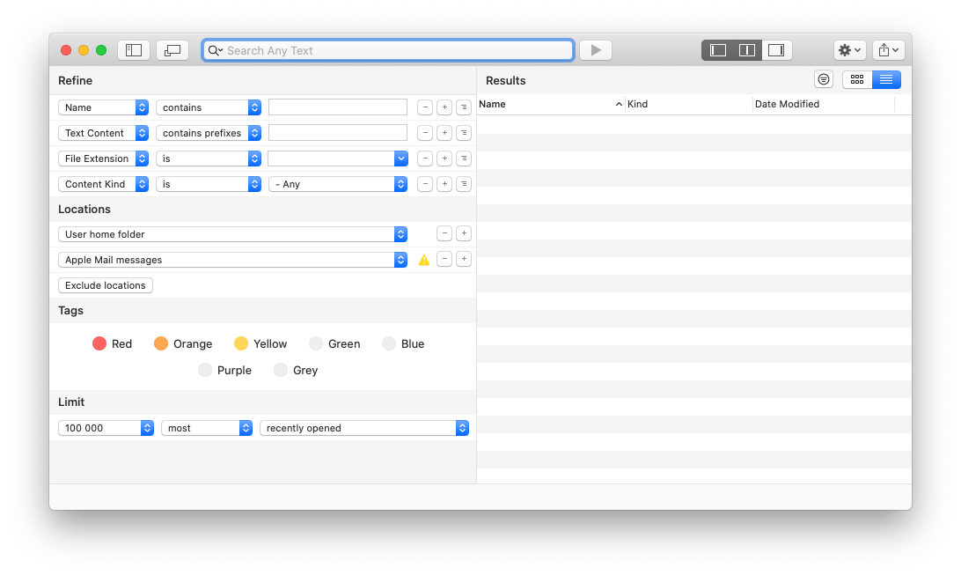Sort results by Date Modified column
Image resolution: width=961 pixels, height=575 pixels.
coord(821,104)
